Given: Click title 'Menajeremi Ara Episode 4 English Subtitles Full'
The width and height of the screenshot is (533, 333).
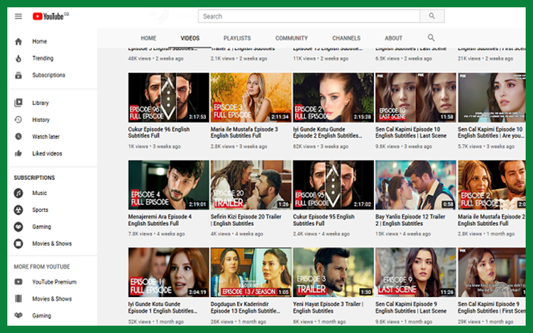Looking at the screenshot, I should [x=160, y=220].
